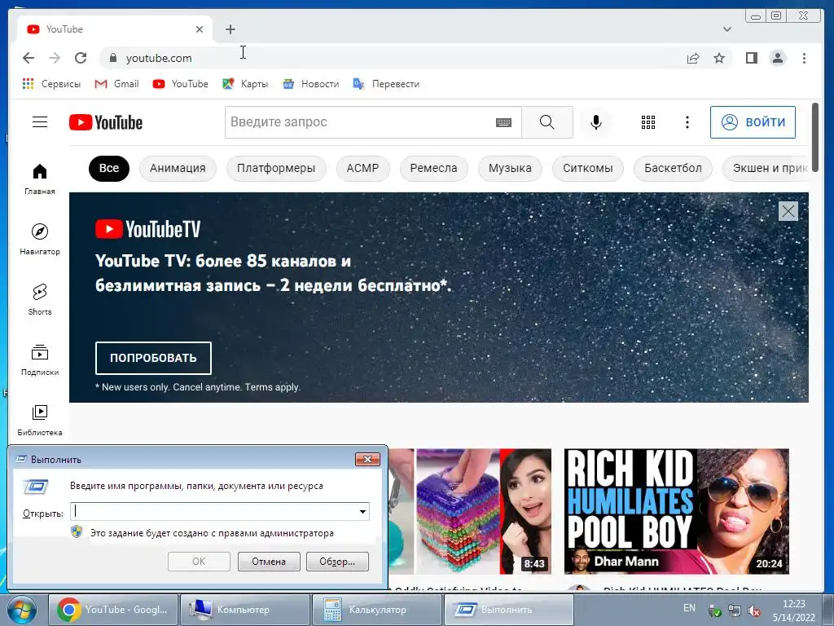834x626 pixels.
Task: Select the Ремесла filter chip
Action: tap(433, 168)
